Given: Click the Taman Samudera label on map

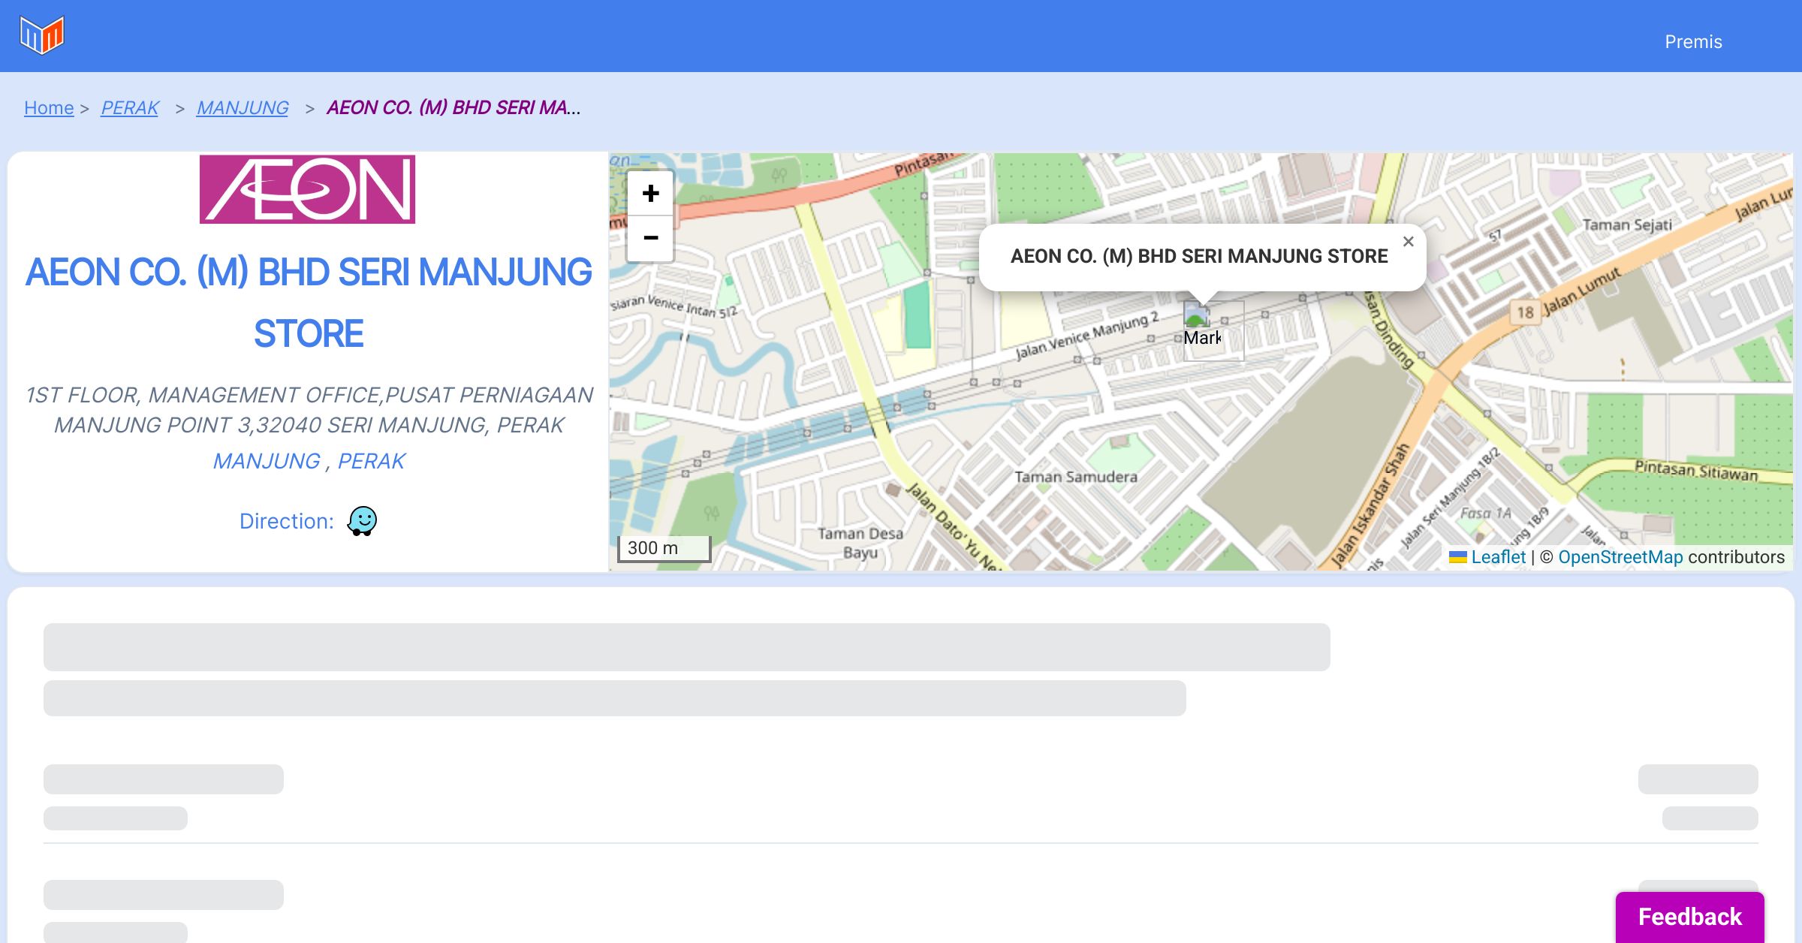Looking at the screenshot, I should pos(1075,477).
